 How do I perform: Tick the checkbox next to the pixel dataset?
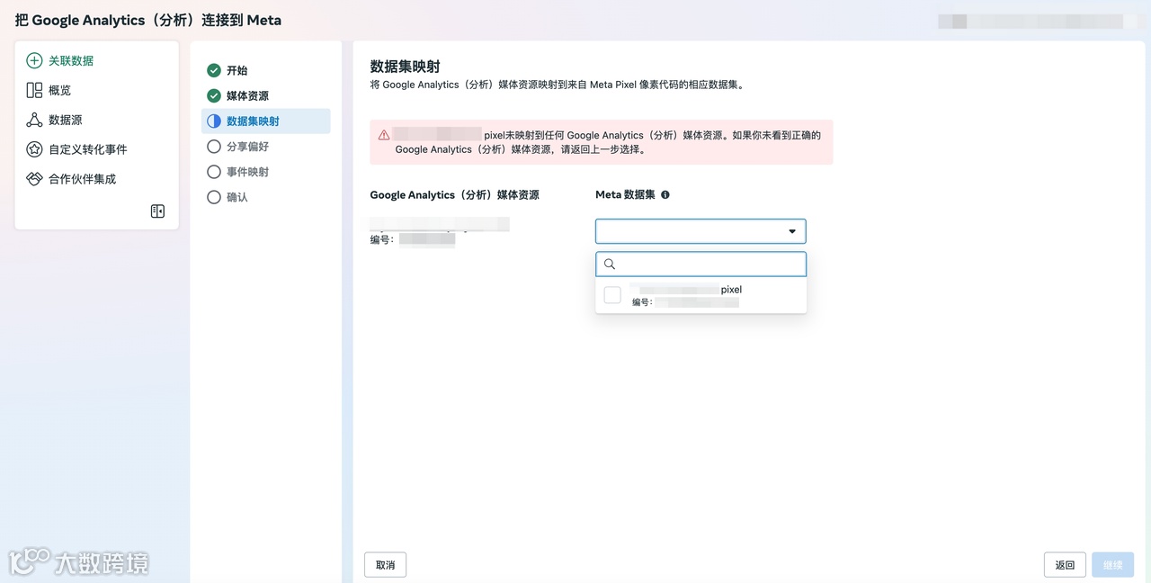pos(612,295)
